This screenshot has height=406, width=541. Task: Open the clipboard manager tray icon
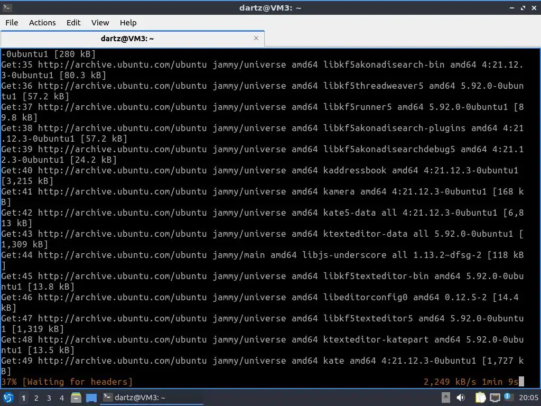click(x=480, y=398)
